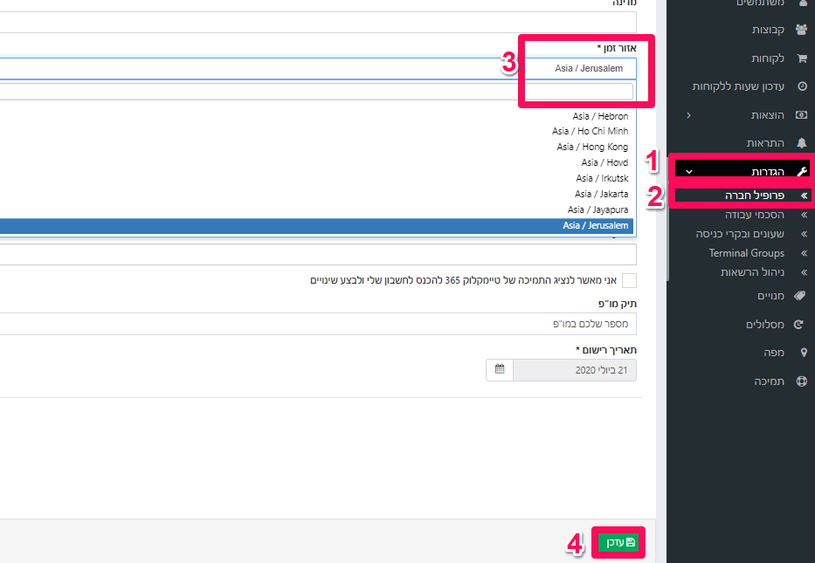Click the tag icon for מנויים
This screenshot has width=815, height=563.
[800, 296]
